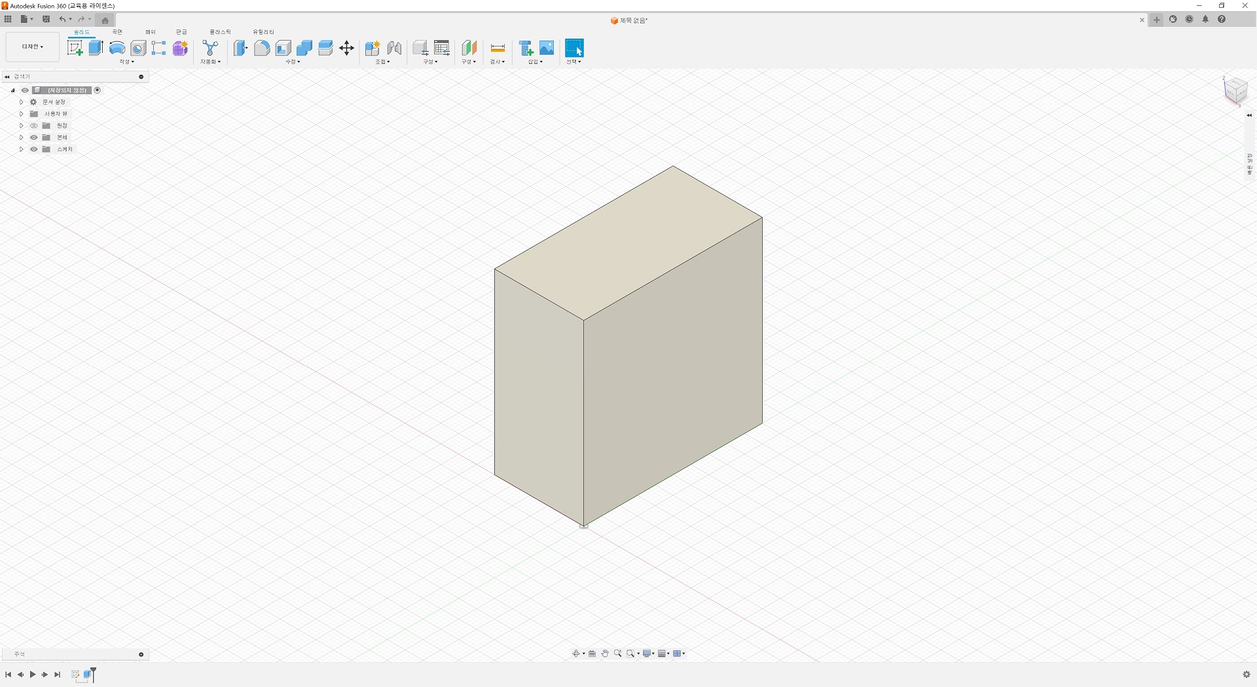This screenshot has width=1257, height=687.
Task: Select the Combine tool
Action: pos(304,48)
